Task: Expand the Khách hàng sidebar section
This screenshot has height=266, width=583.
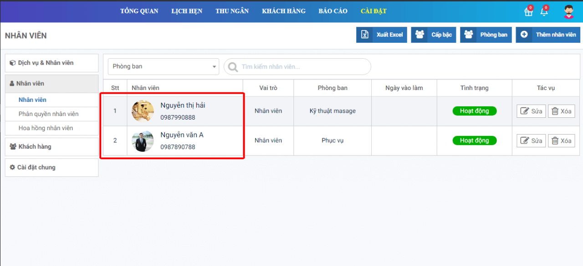Action: pos(51,146)
